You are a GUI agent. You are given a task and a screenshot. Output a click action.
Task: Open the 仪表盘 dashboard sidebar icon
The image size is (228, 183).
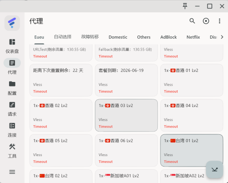click(12, 42)
